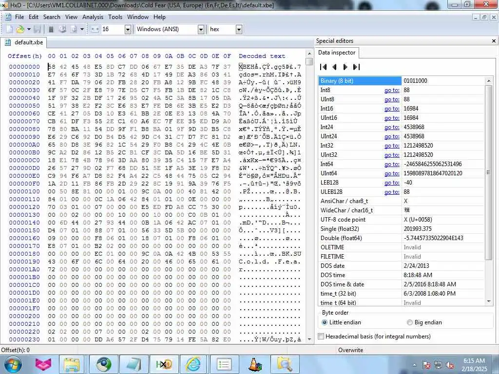Open the folder search taskbar icon
The height and width of the screenshot is (374, 499).
coord(285,364)
